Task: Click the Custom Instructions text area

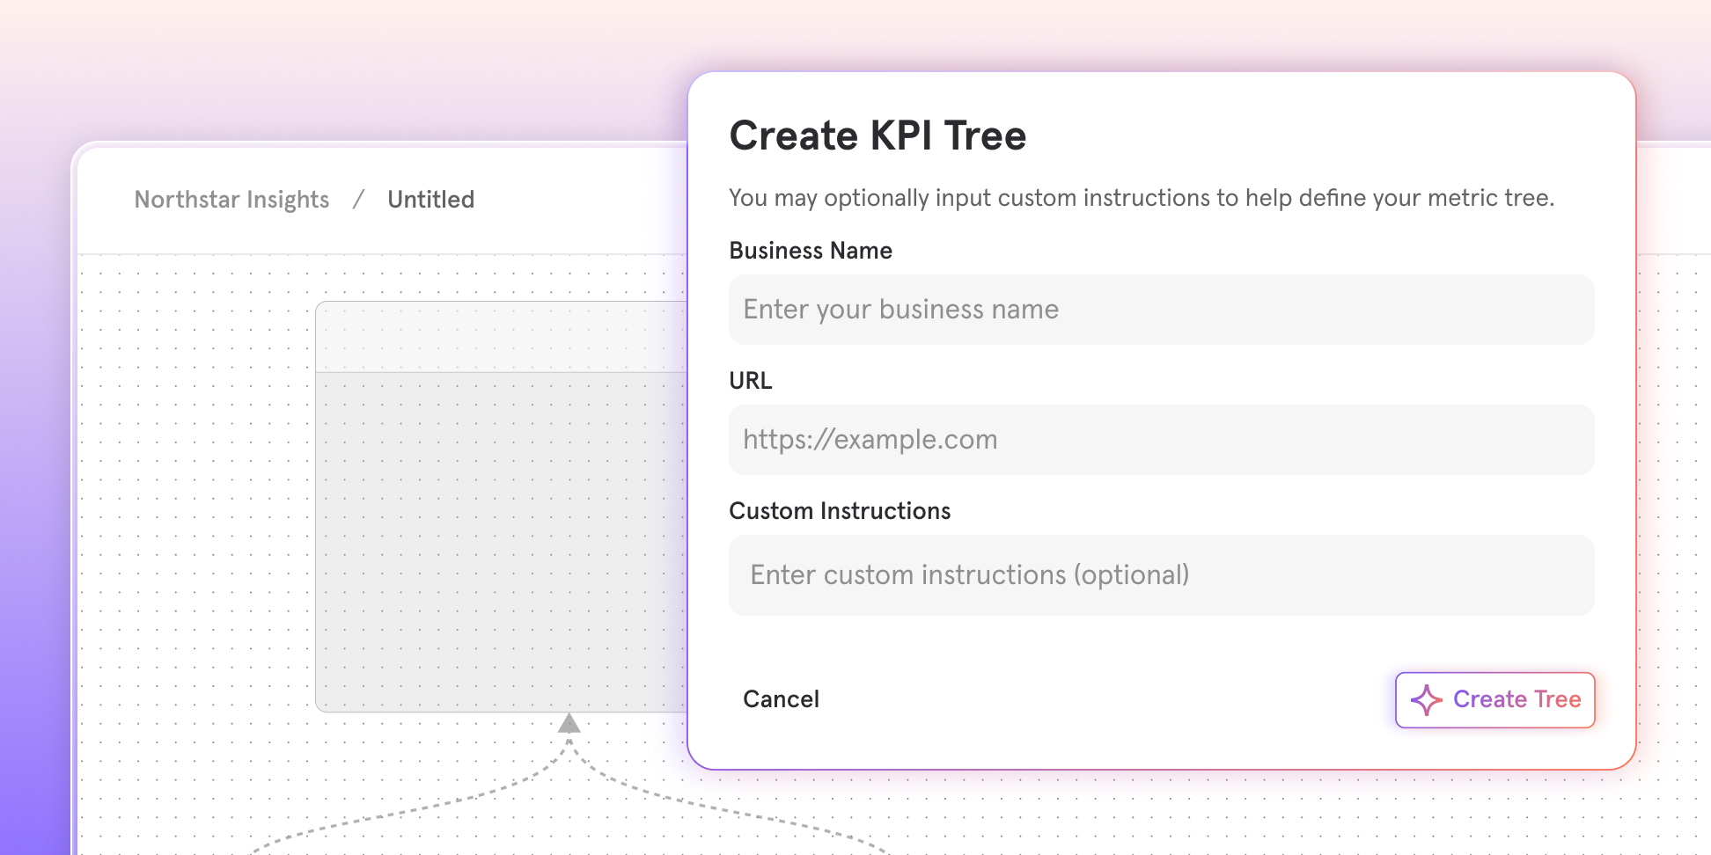Action: [x=1162, y=574]
